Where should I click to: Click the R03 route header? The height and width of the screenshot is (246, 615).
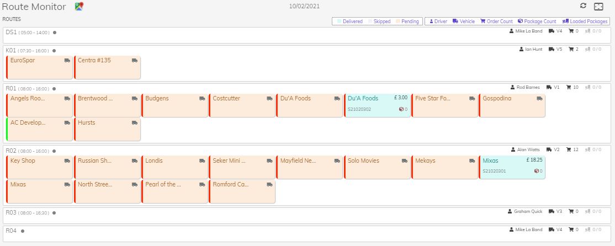[11, 213]
